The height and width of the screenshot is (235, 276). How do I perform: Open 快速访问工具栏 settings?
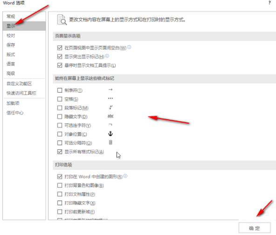(24, 93)
